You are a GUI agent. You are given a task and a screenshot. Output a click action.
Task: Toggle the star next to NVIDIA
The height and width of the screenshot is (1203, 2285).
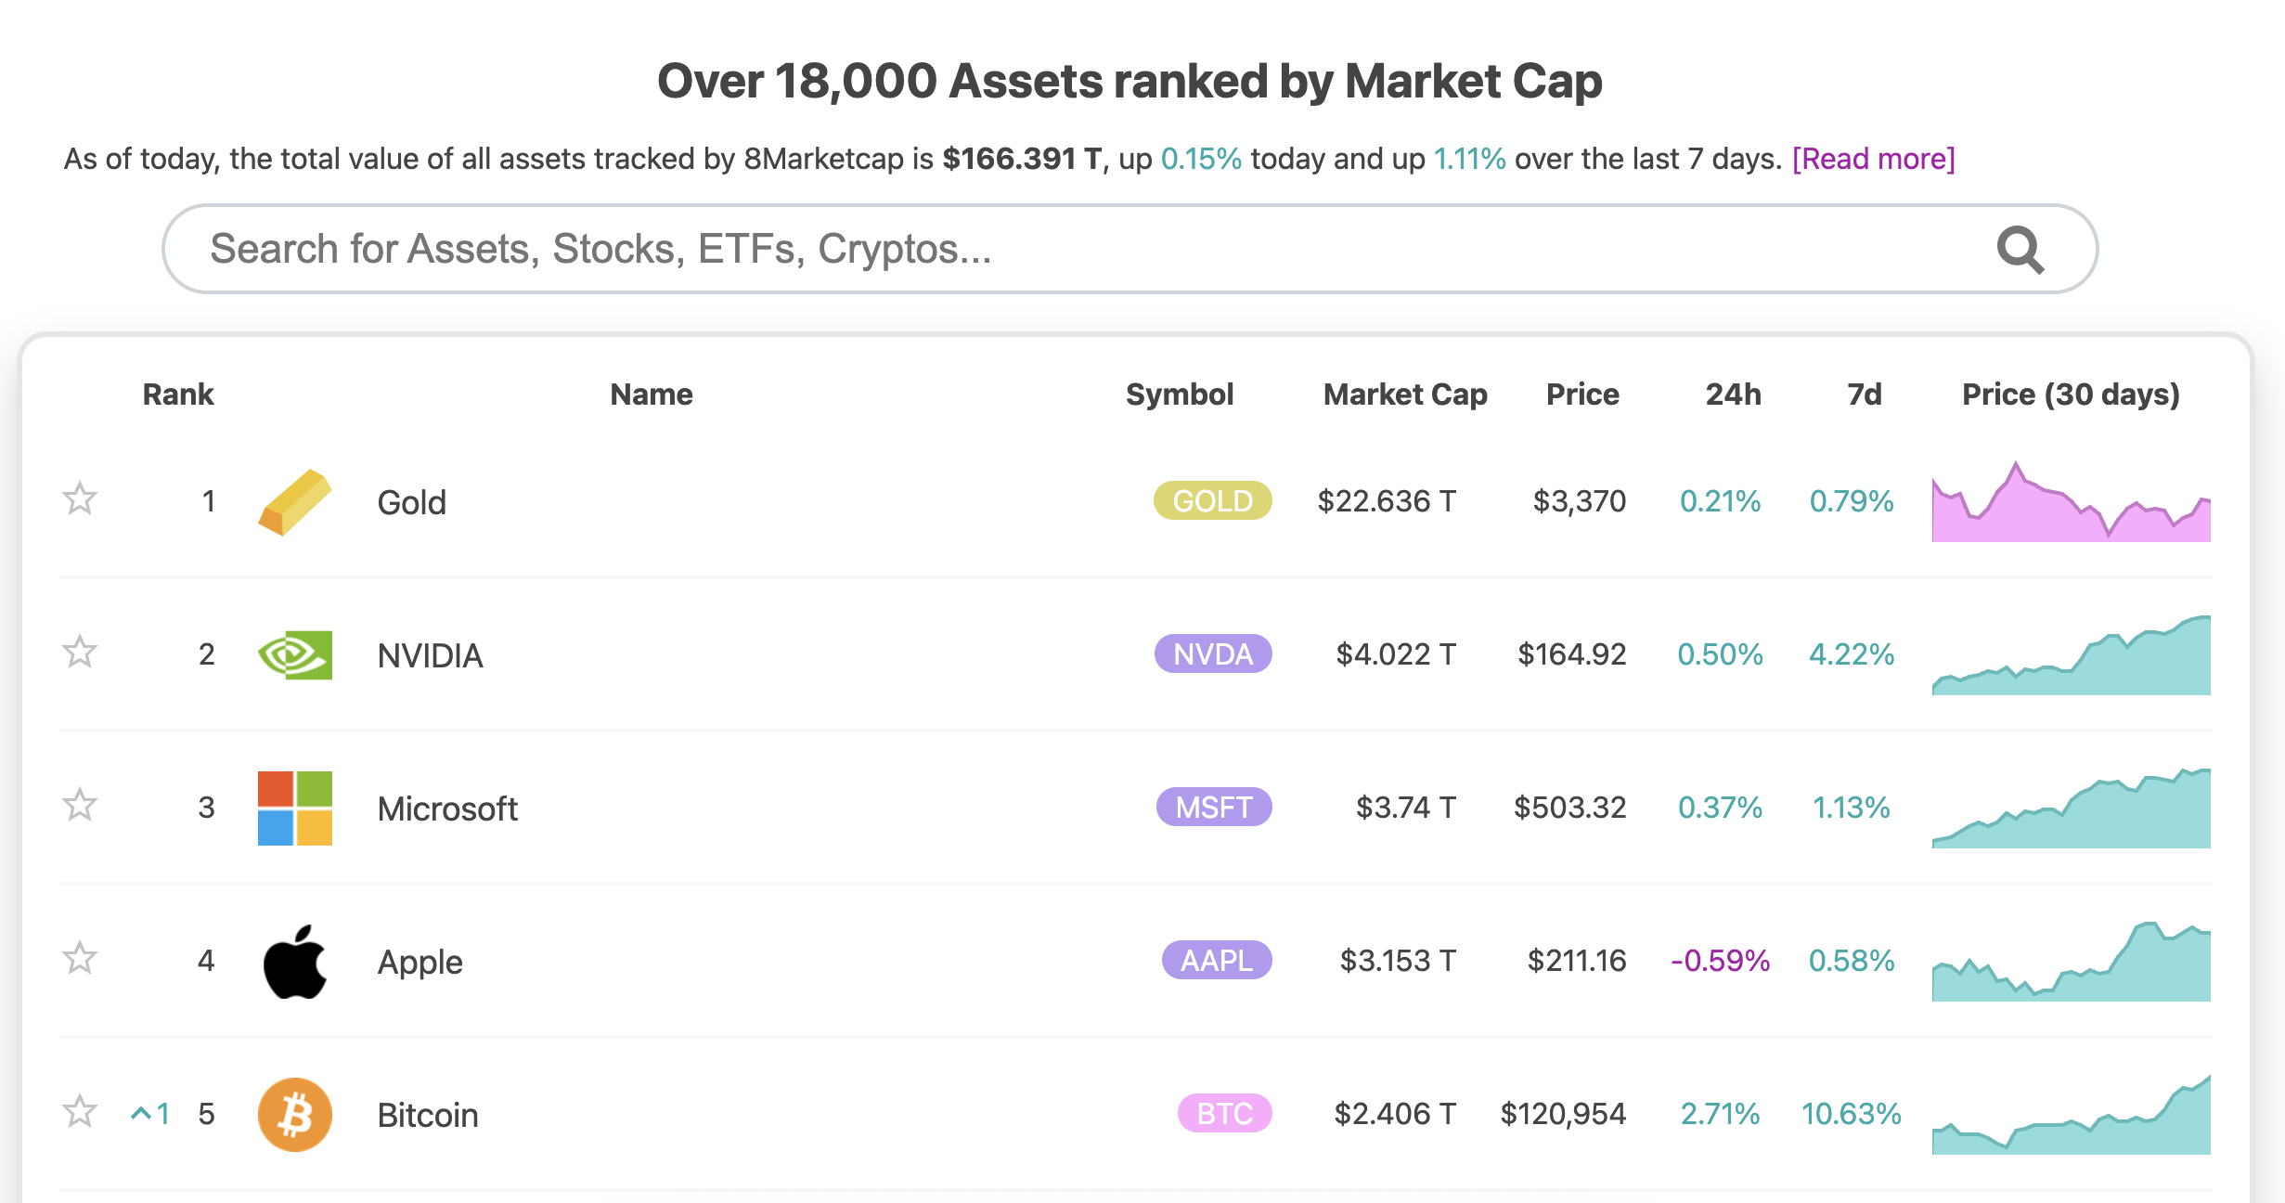click(81, 653)
